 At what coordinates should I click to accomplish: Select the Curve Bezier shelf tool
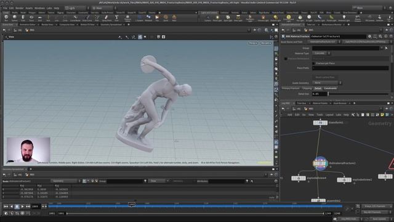coord(75,18)
